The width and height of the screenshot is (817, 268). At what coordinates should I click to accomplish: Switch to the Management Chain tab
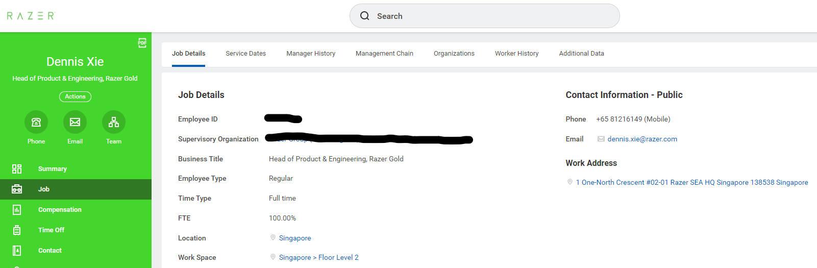click(384, 54)
